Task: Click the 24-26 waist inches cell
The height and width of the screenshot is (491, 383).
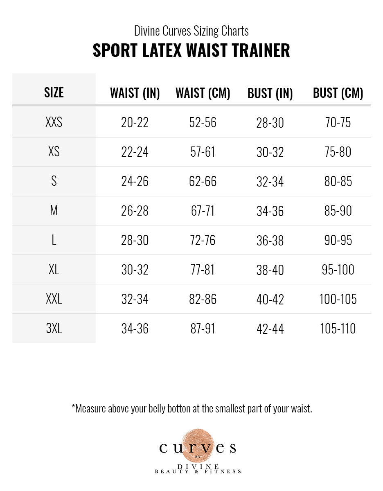Action: pyautogui.click(x=135, y=181)
